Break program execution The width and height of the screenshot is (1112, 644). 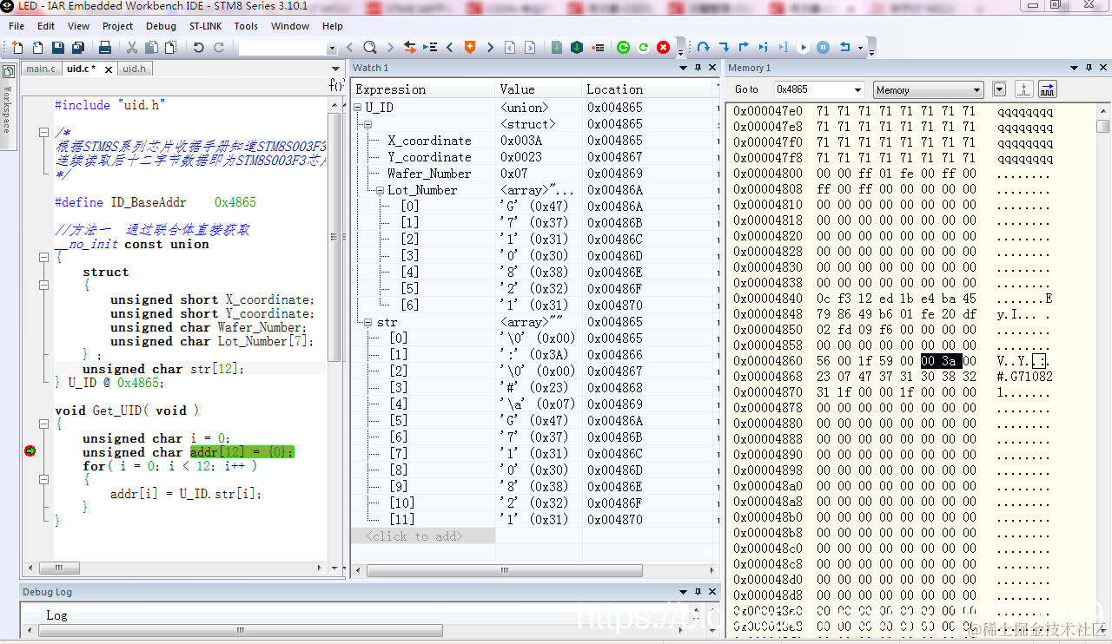point(824,48)
